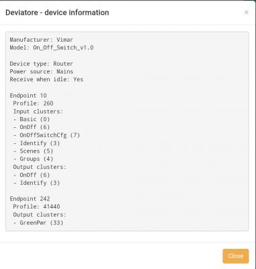Click the Device type: Router line
The image size is (256, 269).
pyautogui.click(x=42, y=64)
